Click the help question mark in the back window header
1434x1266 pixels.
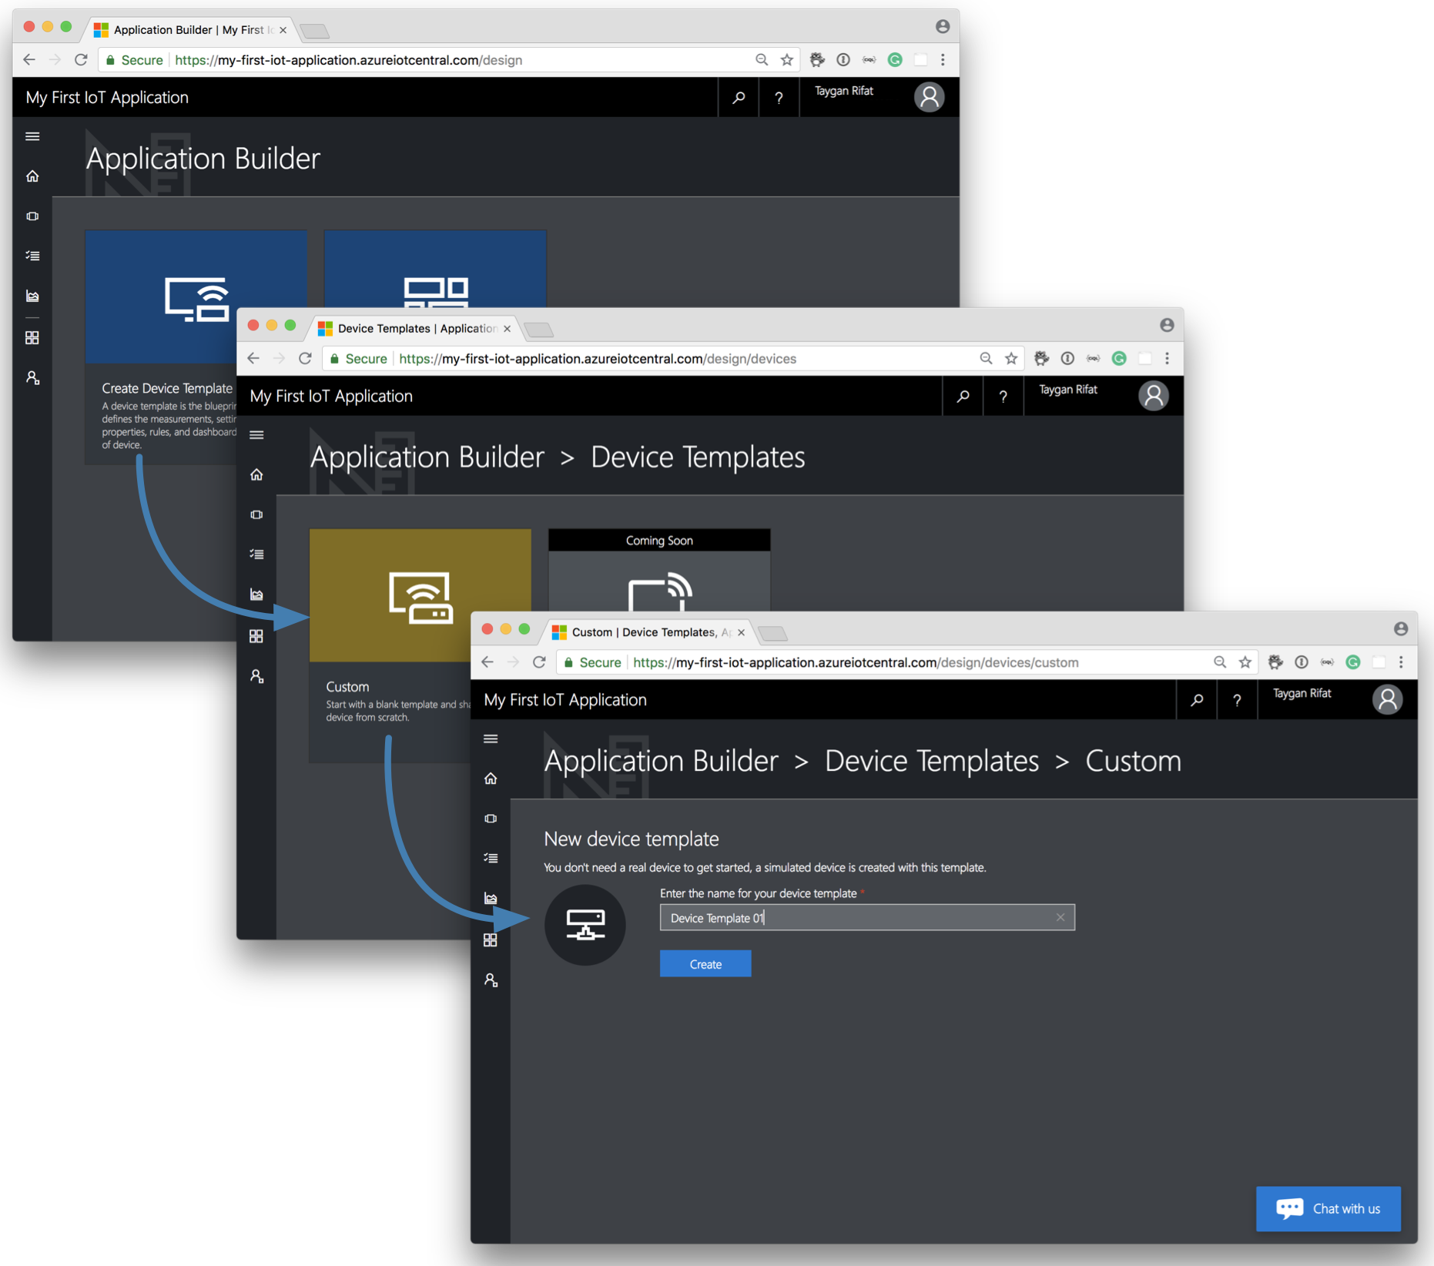coord(779,97)
